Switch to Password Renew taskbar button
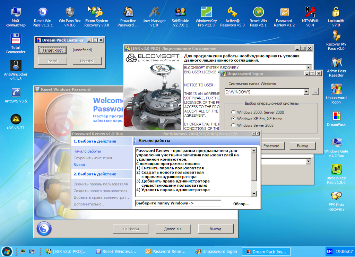The image size is (355, 257). pos(166,251)
